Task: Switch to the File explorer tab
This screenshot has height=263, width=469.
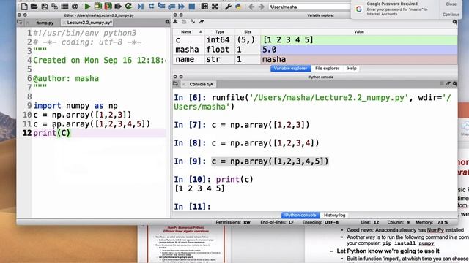Action: pyautogui.click(x=327, y=69)
